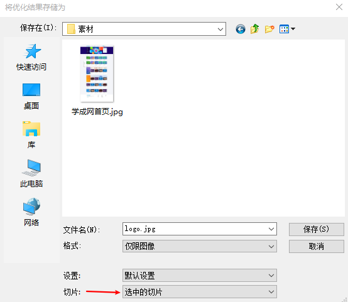Click the 保存(S) button
This screenshot has width=348, height=302.
[x=316, y=229]
